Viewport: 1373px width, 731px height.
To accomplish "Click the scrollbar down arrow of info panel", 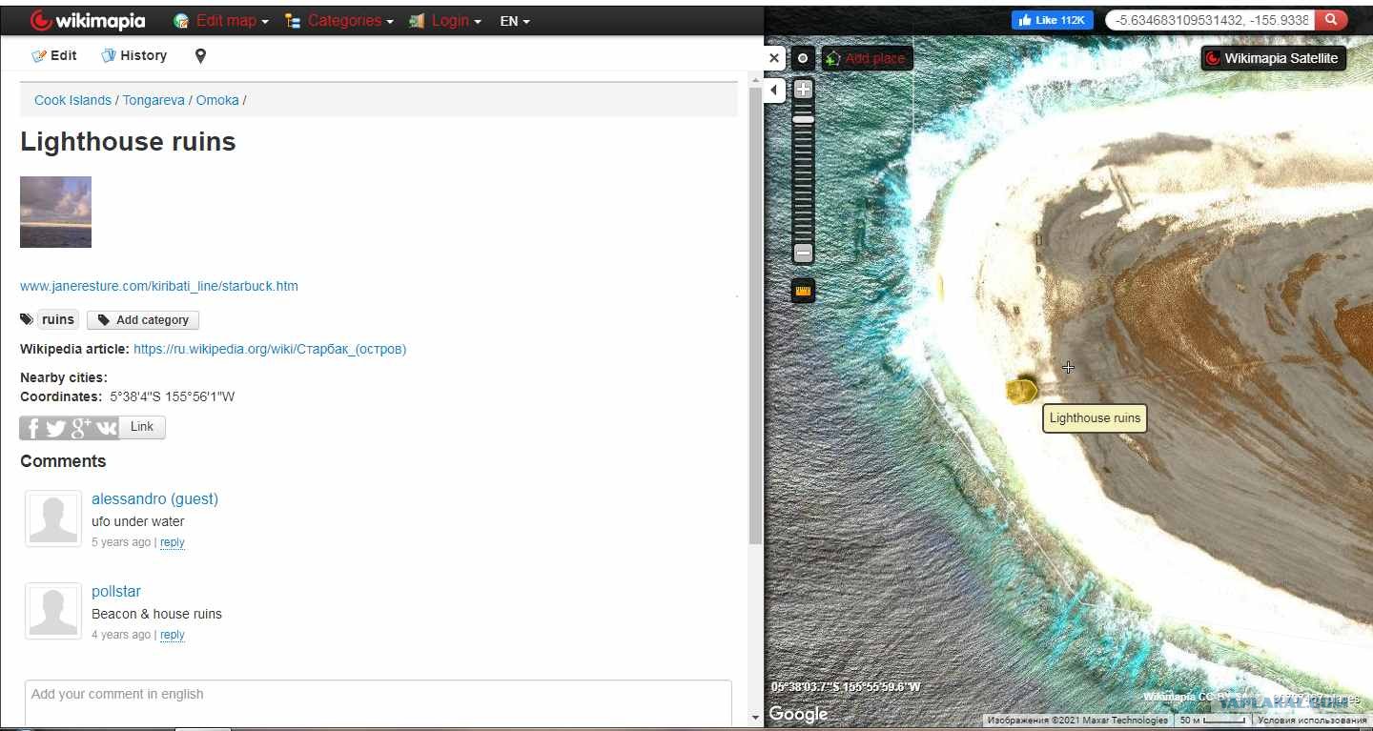I will (x=756, y=717).
